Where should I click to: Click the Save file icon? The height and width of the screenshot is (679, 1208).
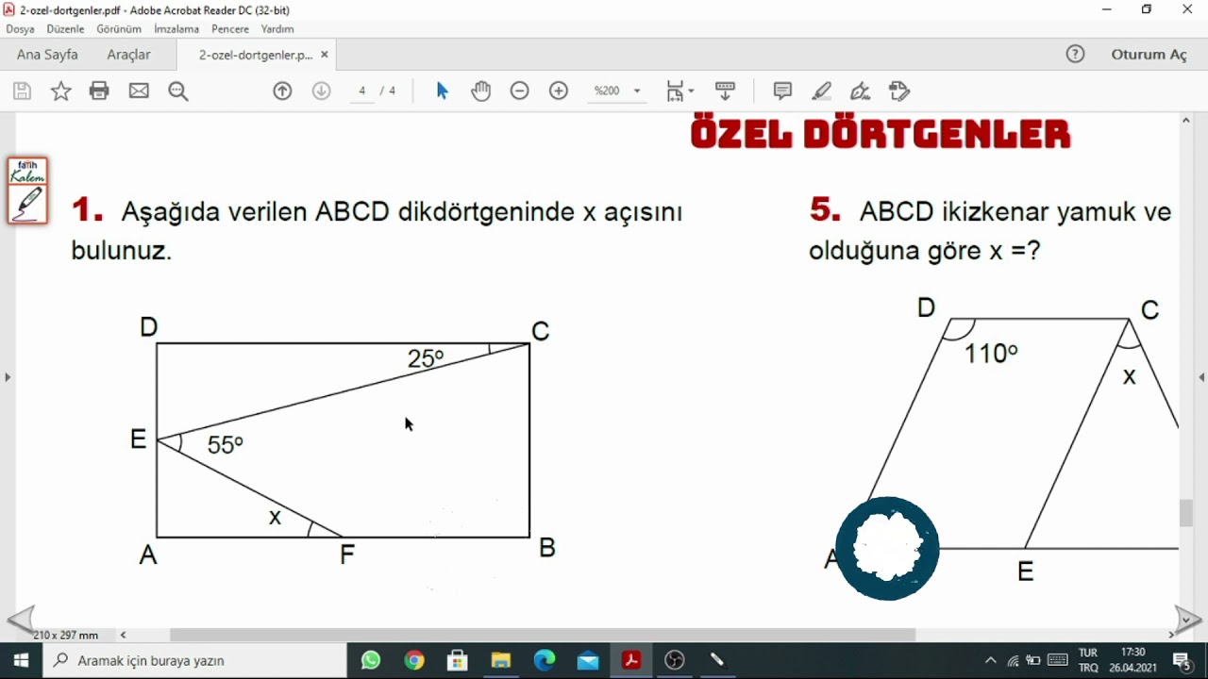click(23, 91)
